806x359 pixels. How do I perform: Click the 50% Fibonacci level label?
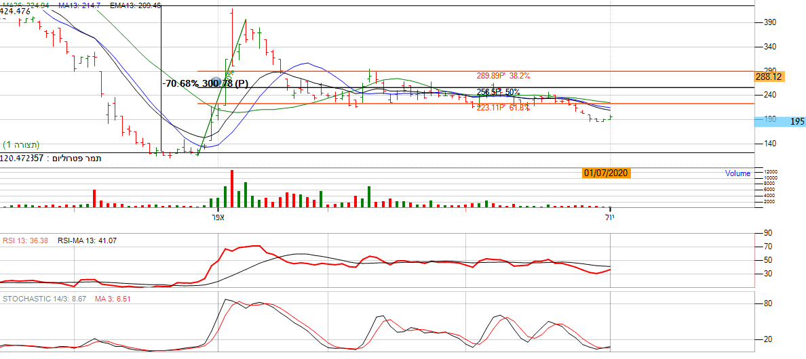(x=498, y=91)
